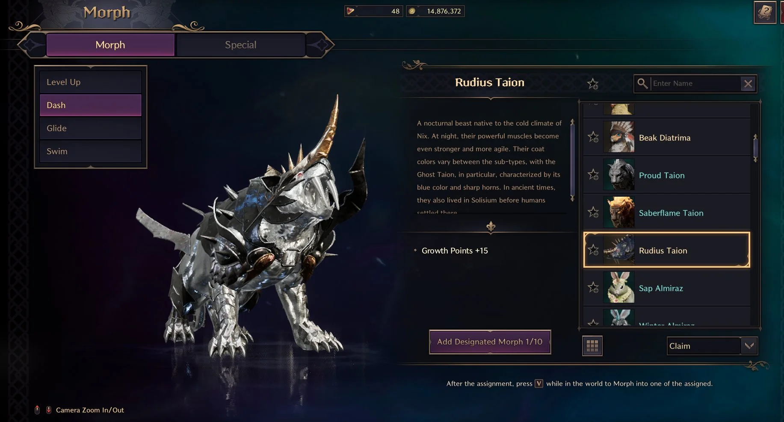Click Add Designated Morph 1/10 button
This screenshot has width=784, height=422.
(x=490, y=342)
